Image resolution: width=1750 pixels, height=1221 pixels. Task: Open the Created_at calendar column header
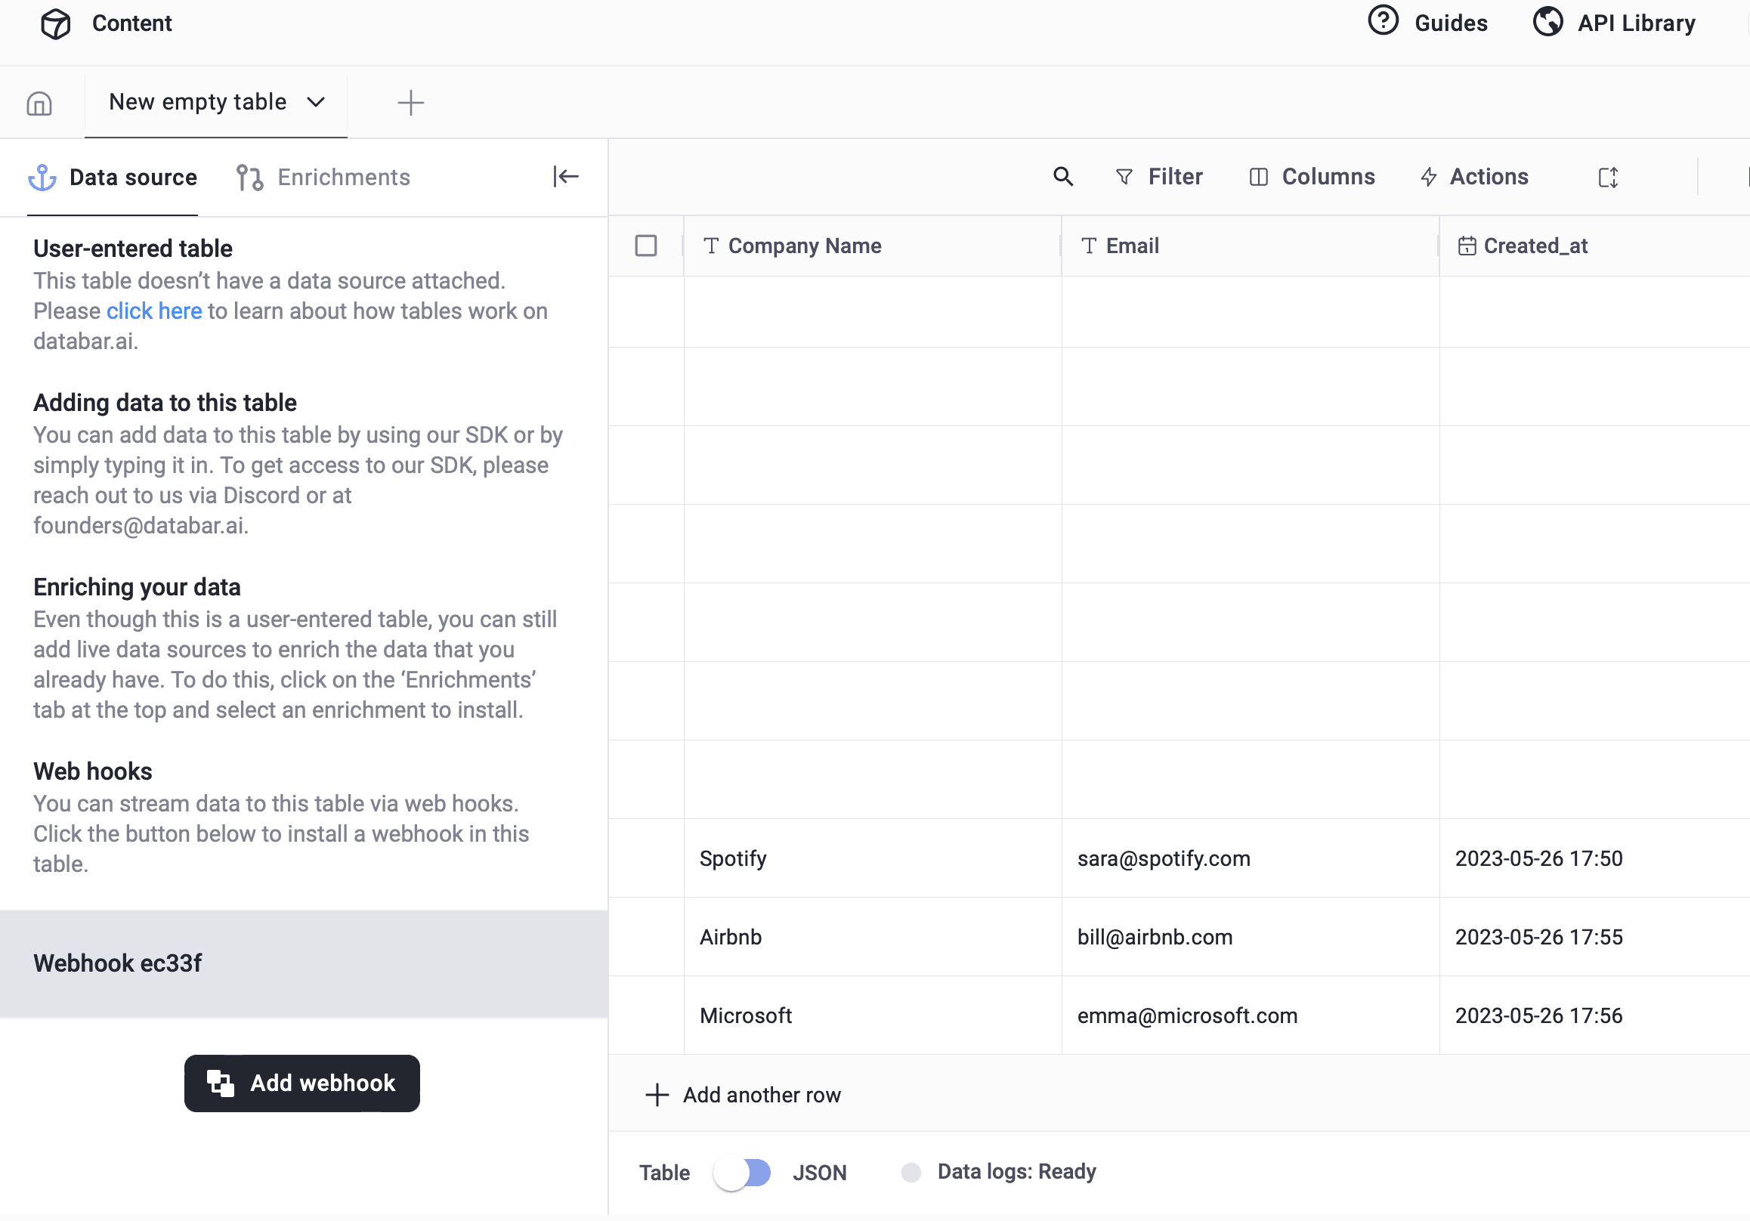tap(1467, 246)
